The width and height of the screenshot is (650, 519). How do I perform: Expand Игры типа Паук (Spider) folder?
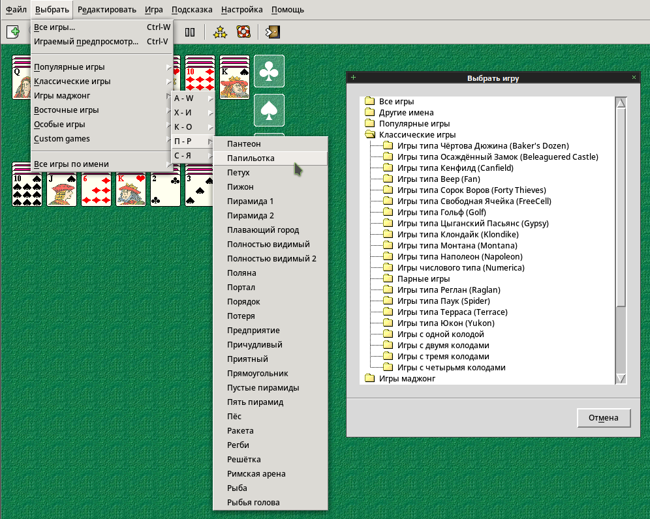(444, 301)
